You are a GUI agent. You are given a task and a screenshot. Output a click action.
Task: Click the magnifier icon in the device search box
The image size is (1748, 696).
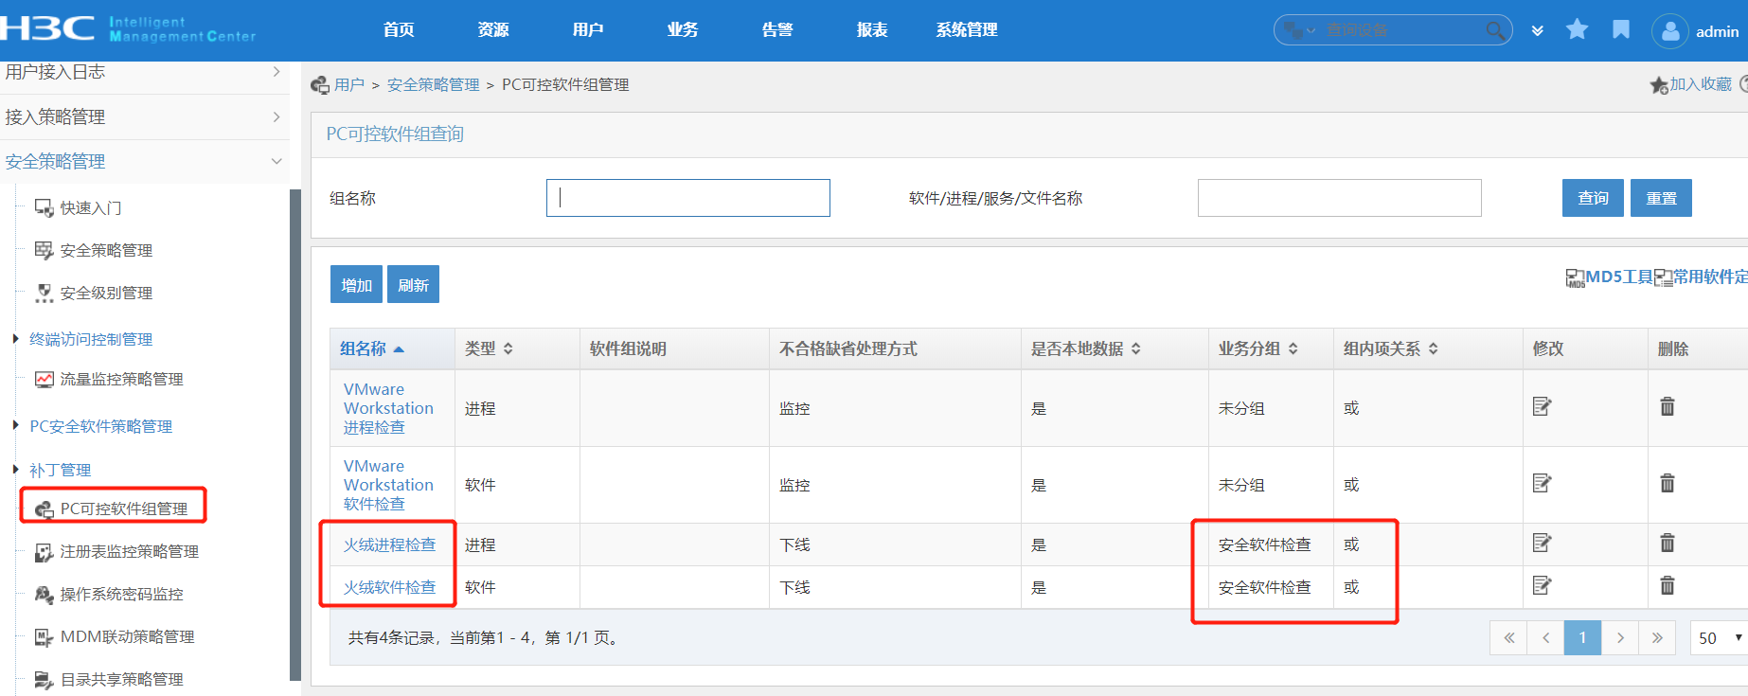click(x=1494, y=30)
